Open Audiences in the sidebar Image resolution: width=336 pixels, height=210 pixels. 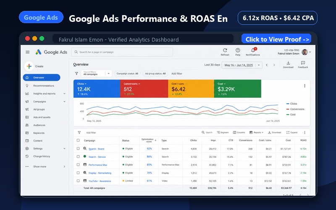pyautogui.click(x=39, y=125)
